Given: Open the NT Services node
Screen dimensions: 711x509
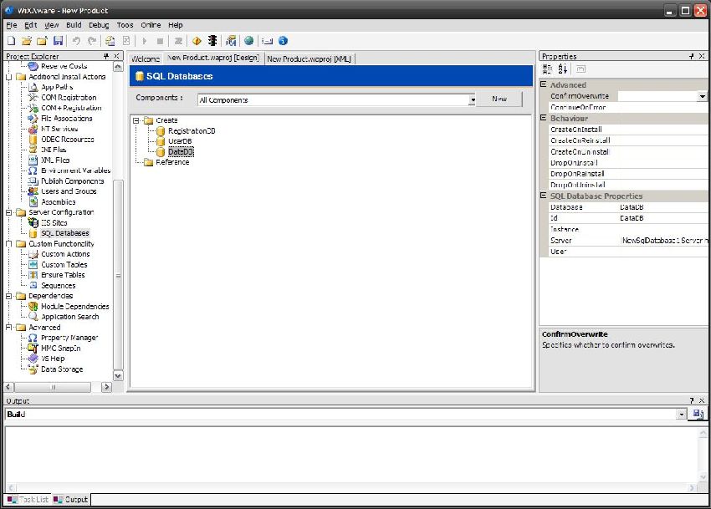Looking at the screenshot, I should point(59,129).
